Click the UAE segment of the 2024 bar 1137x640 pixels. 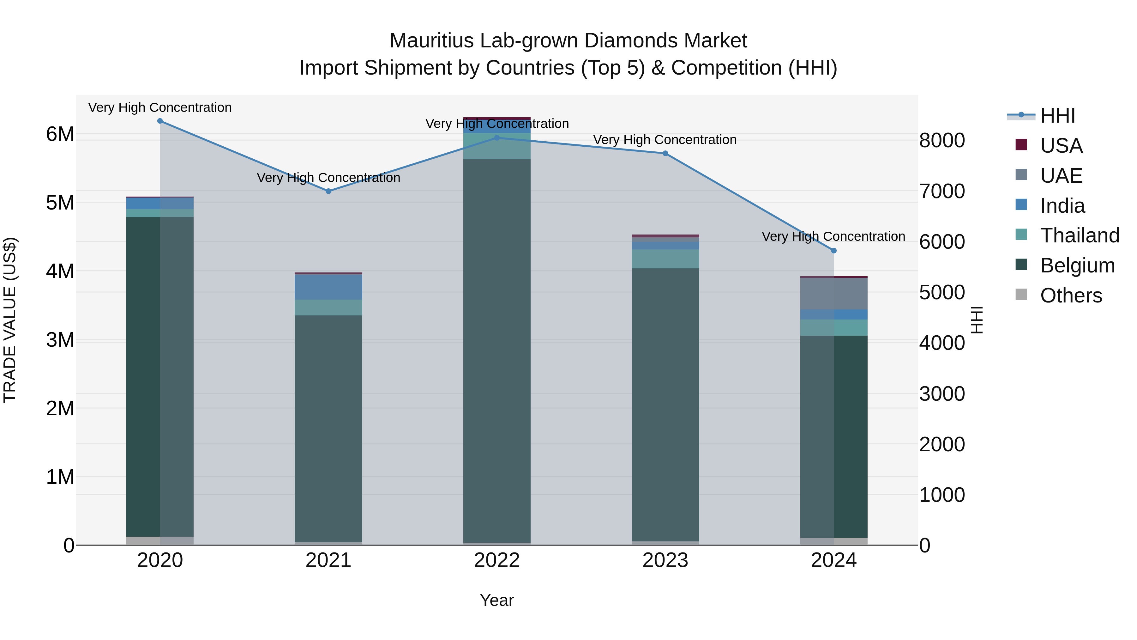(x=834, y=294)
